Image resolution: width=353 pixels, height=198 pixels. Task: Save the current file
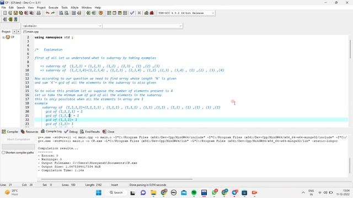pyautogui.click(x=15, y=13)
